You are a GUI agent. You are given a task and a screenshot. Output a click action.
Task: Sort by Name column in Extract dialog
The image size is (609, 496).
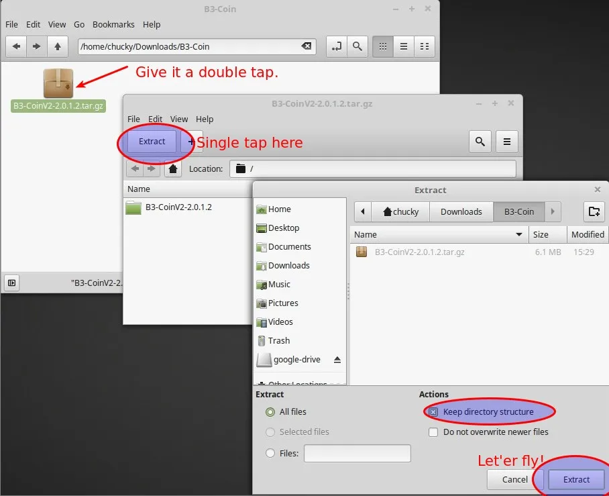439,234
